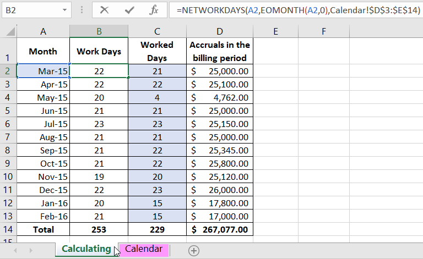This screenshot has width=423, height=259.
Task: Click previous sheet navigation arrow
Action: (x=15, y=251)
